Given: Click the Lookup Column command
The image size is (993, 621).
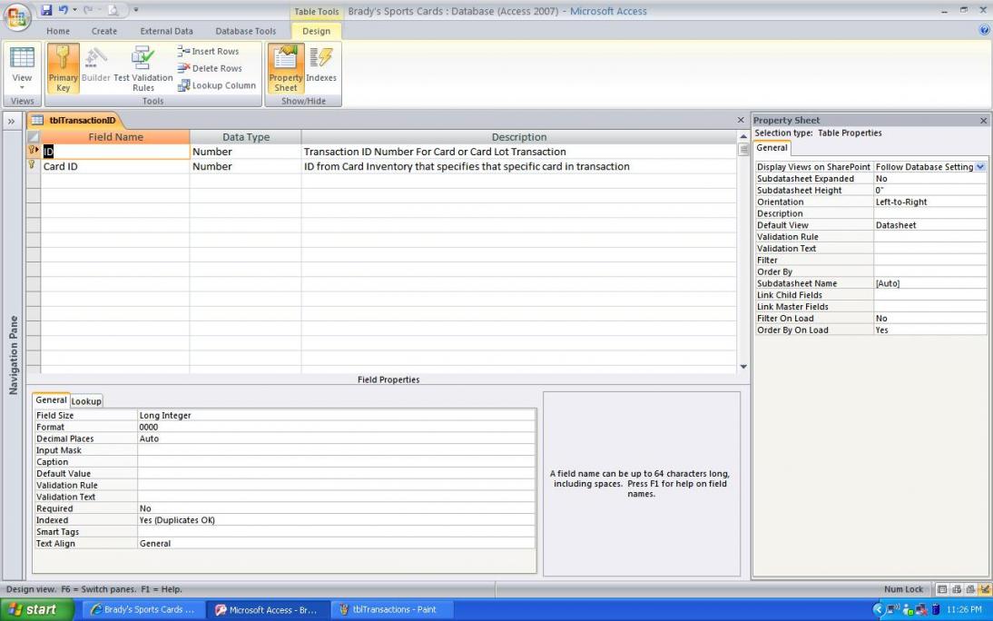Looking at the screenshot, I should [x=216, y=85].
